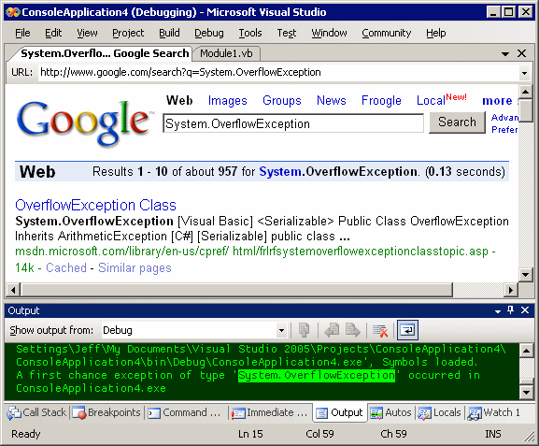Click browser vertical scrollbar down arrow
This screenshot has width=539, height=446.
[525, 275]
